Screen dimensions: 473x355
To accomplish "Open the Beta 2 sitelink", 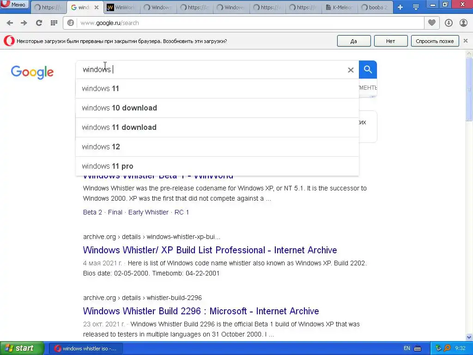I will 92,212.
